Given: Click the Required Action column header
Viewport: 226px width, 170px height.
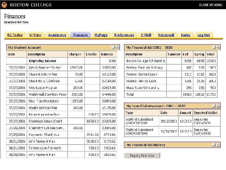Looking at the screenshot, I should pos(207,113).
